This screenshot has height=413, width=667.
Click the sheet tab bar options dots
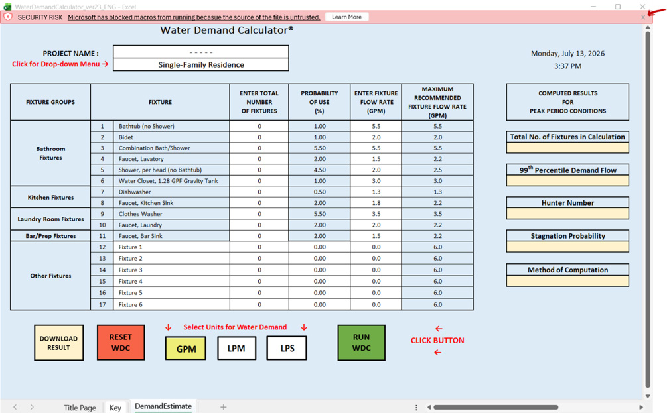(416, 408)
